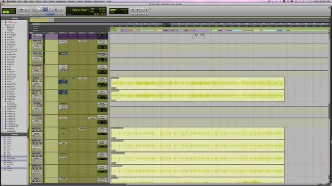Open KICK IN input path selector
Screen dimensions: 332x186
click(102, 79)
